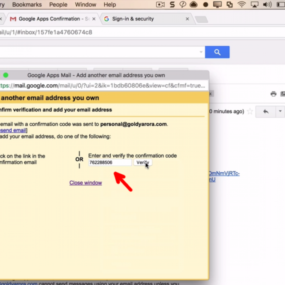
Task: Click the S-shaped menu bar icon
Action: tap(172, 4)
